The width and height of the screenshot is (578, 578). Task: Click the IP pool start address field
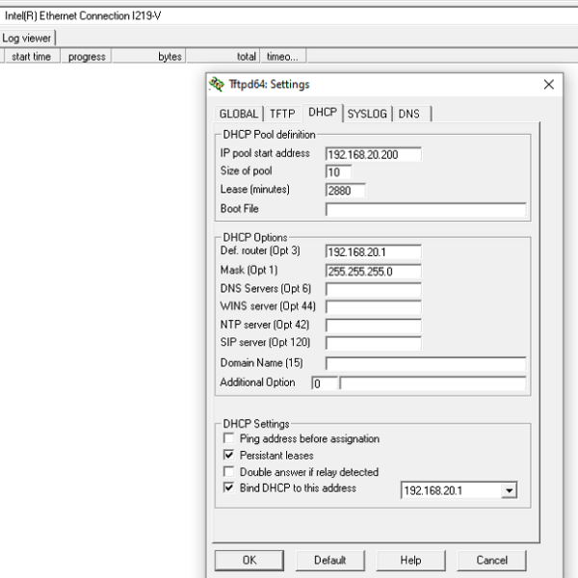[373, 154]
